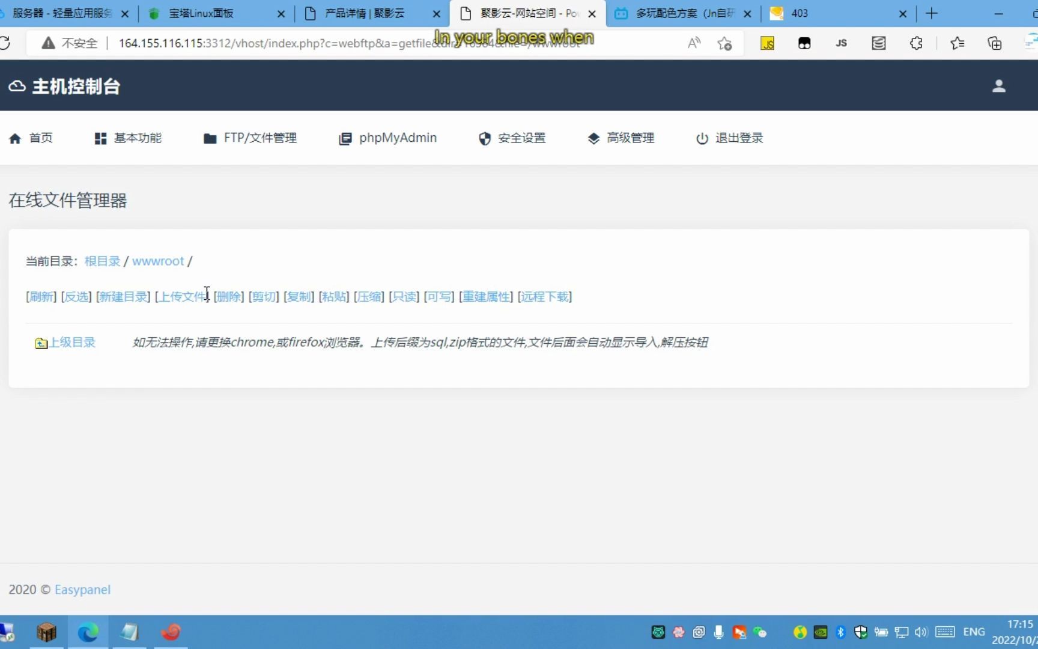Close the 宝塔Linux面板 tab
This screenshot has width=1038, height=649.
click(x=281, y=13)
